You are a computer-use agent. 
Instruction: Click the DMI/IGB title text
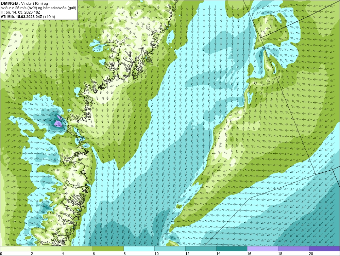[x=9, y=3]
